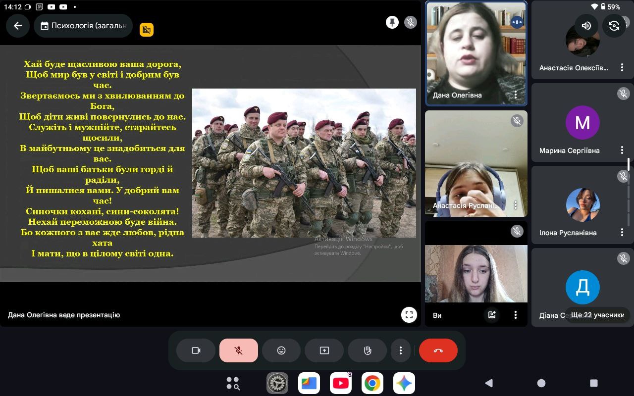
Task: Start sharing your screen
Action: (324, 350)
